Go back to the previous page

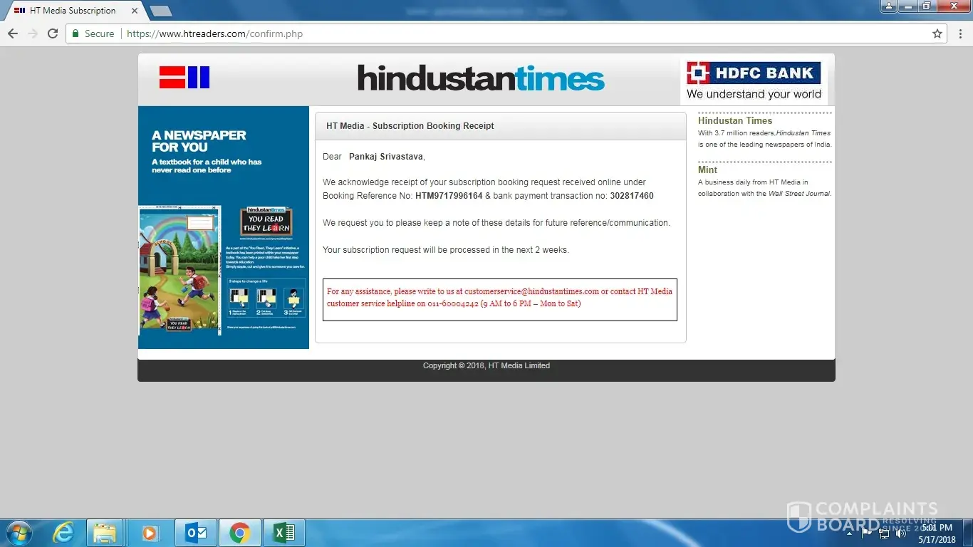(13, 33)
